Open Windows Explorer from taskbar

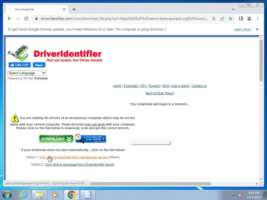point(39,195)
